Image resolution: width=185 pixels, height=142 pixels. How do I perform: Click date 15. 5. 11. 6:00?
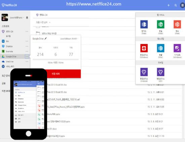coord(156,99)
